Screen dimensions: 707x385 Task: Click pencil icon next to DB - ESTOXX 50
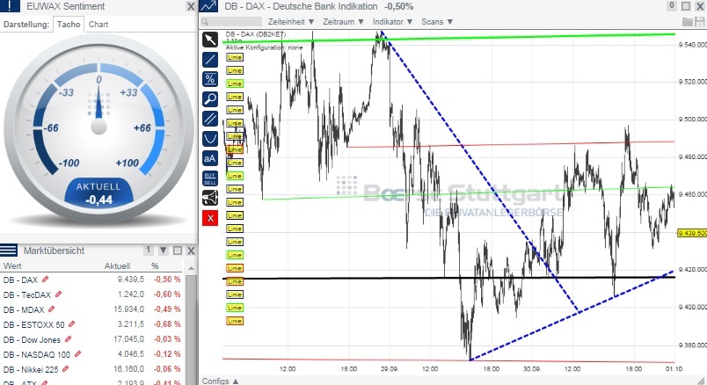[x=72, y=324]
